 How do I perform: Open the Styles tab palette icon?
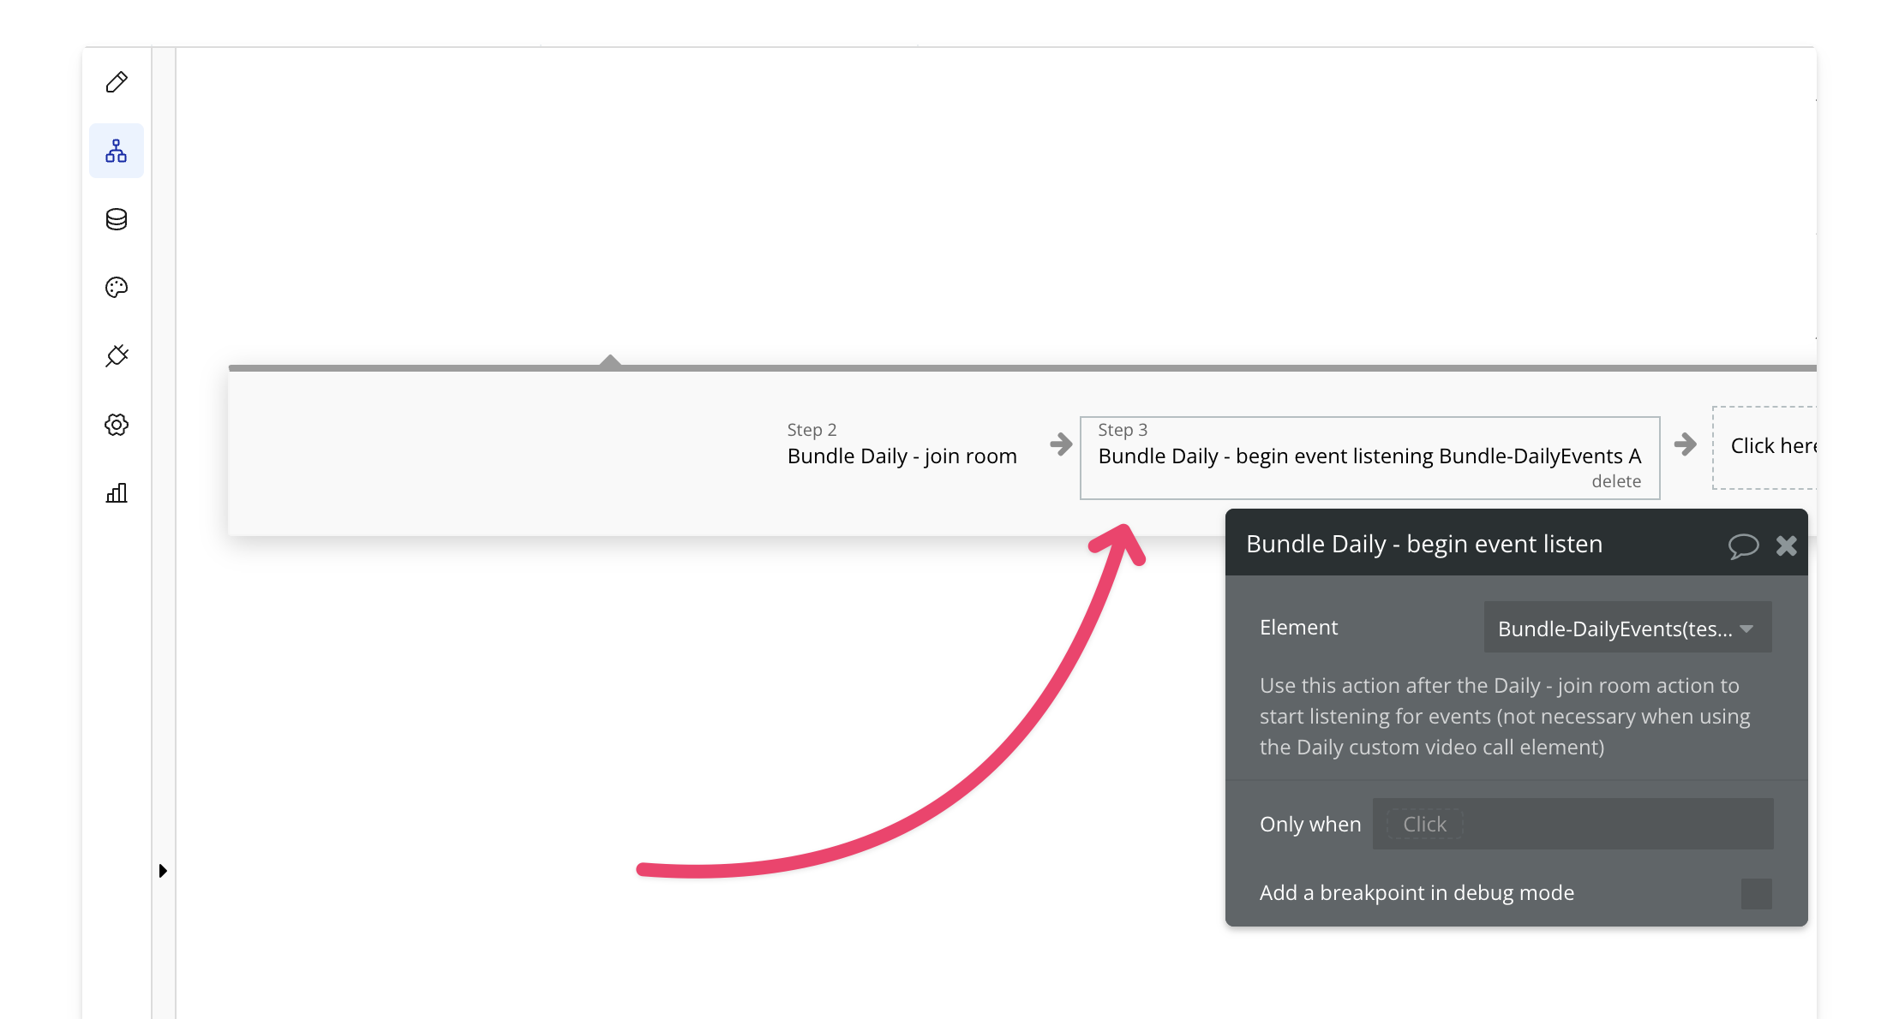tap(117, 288)
